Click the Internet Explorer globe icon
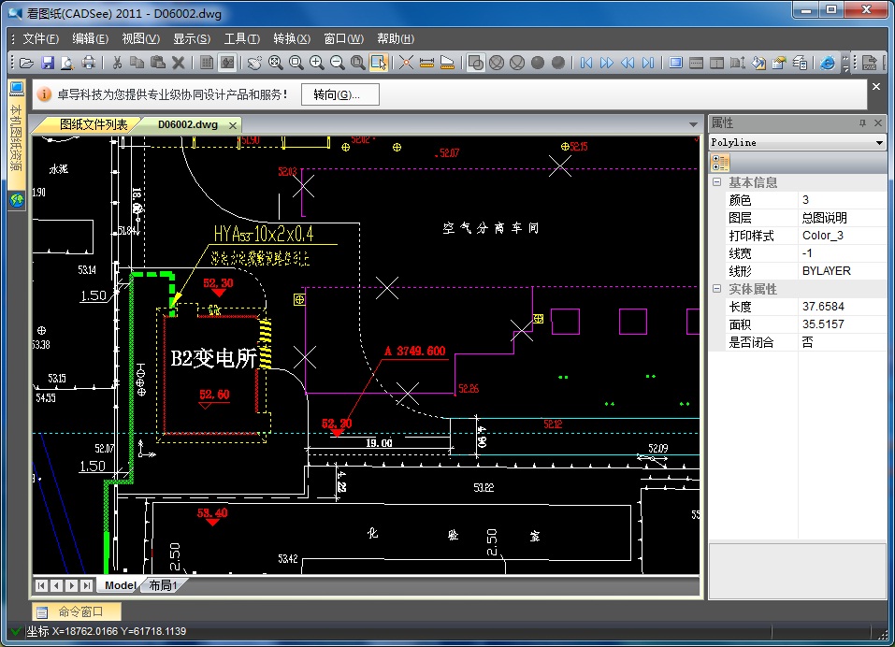Image resolution: width=895 pixels, height=647 pixels. (x=827, y=63)
